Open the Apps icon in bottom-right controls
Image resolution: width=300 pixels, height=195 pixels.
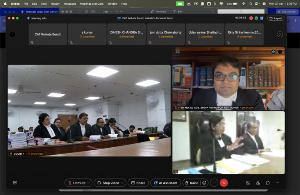tap(248, 183)
